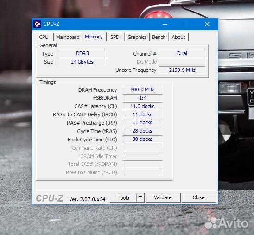Click the empty Row To Column field
254x235 pixels.
[x=143, y=172]
